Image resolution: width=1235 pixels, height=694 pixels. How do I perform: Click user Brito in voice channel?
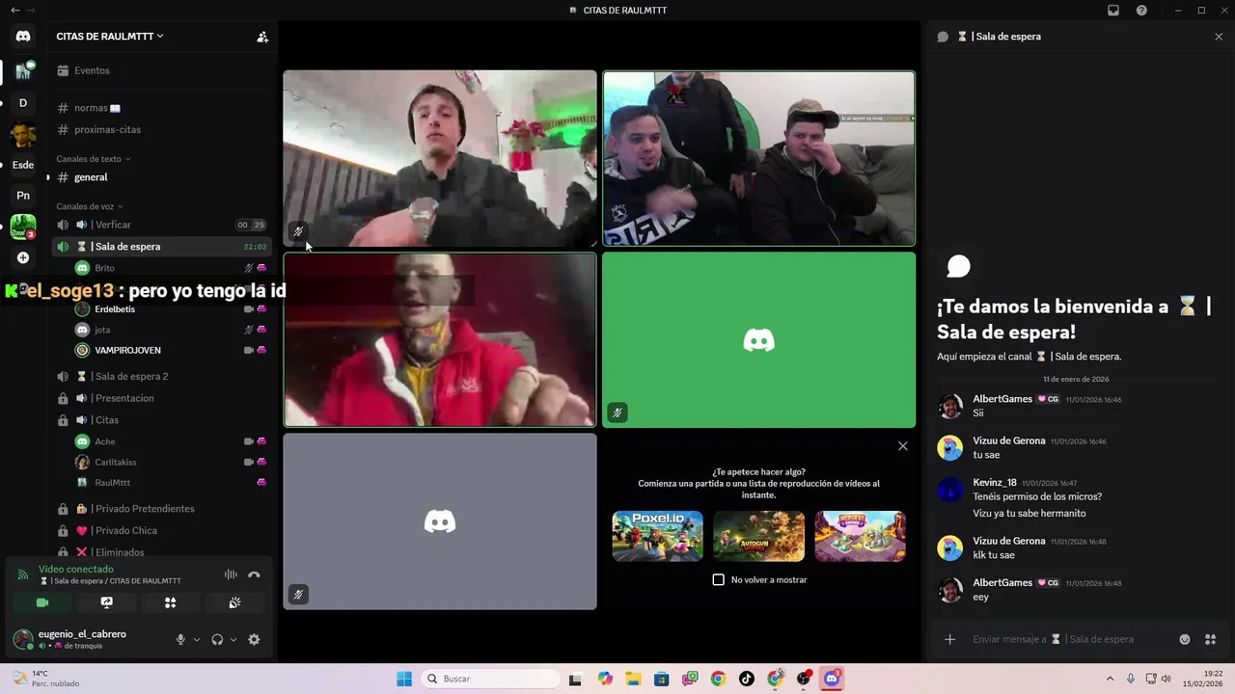pos(170,268)
